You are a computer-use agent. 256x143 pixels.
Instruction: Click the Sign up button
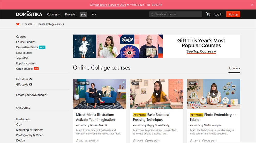(233, 14)
